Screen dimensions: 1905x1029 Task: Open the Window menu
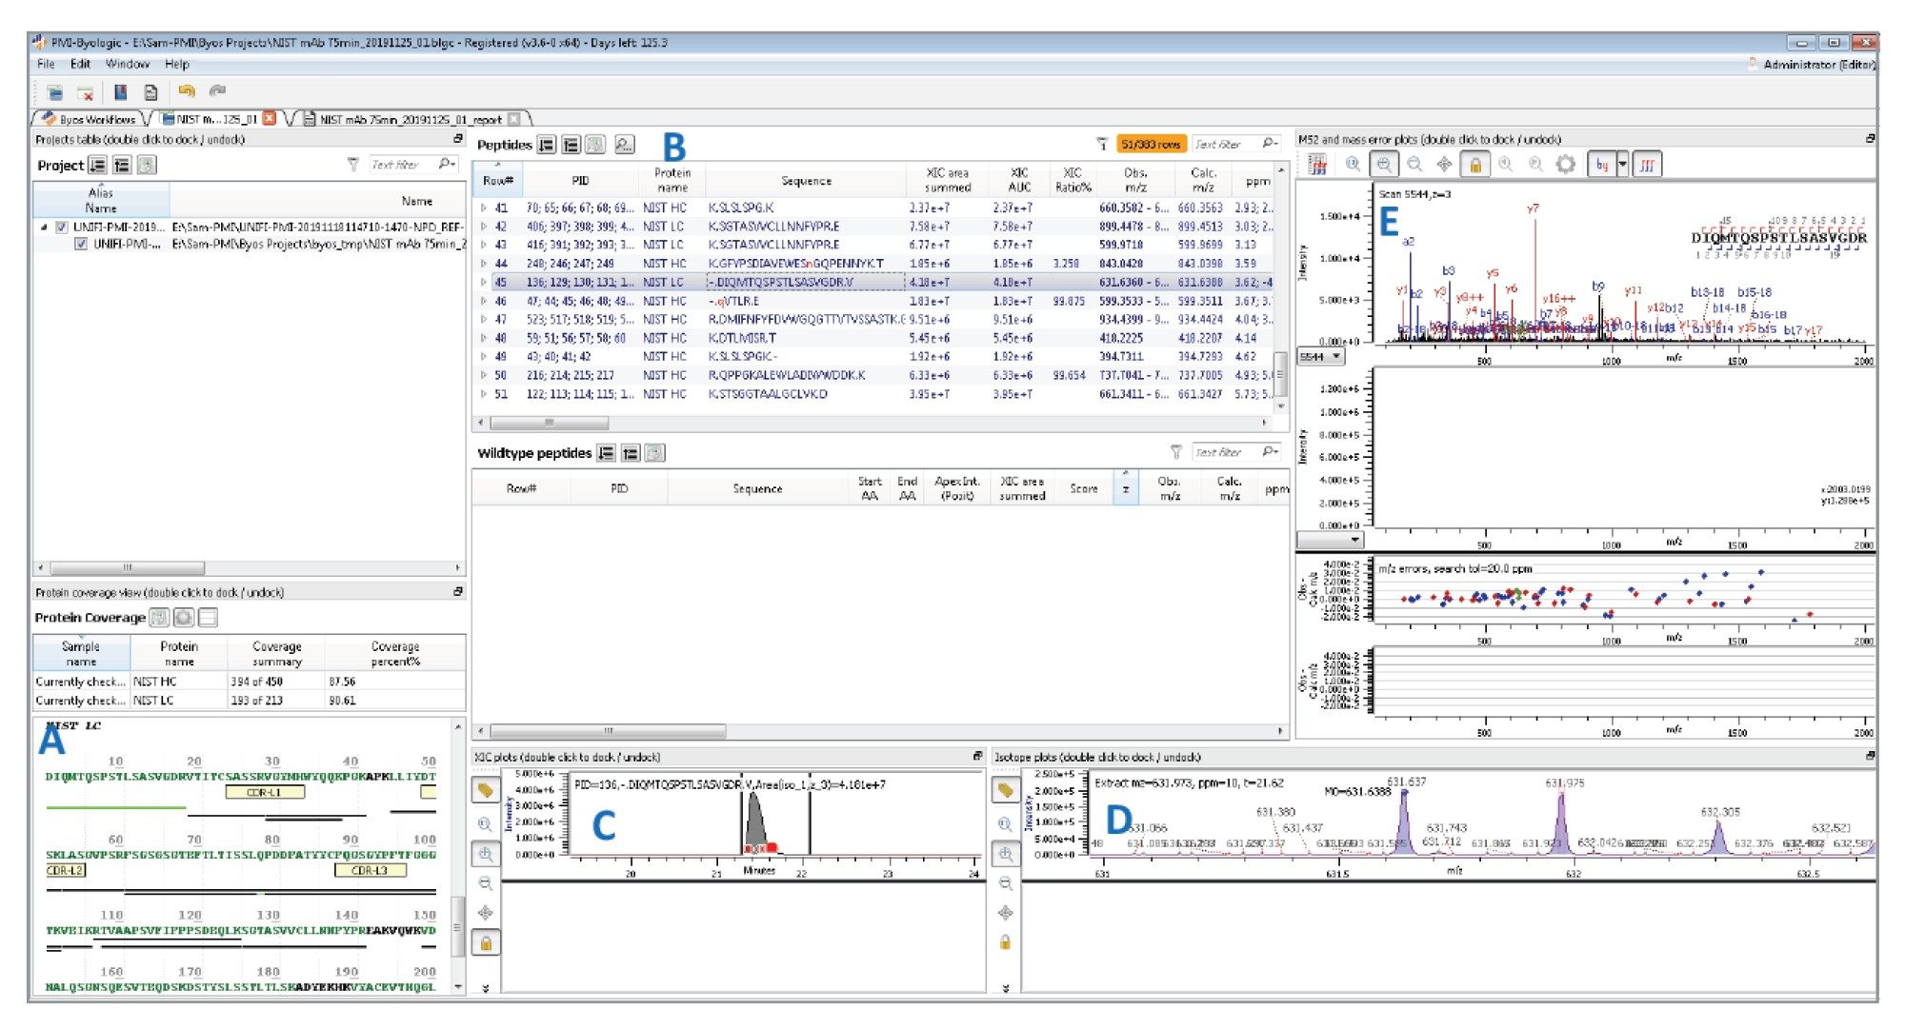pyautogui.click(x=127, y=64)
